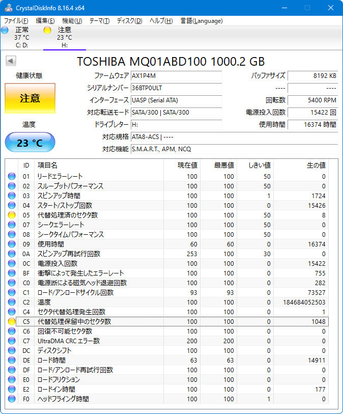343x414 pixels.
Task: Click the status icon for C2 温度 row
Action: click(x=12, y=302)
